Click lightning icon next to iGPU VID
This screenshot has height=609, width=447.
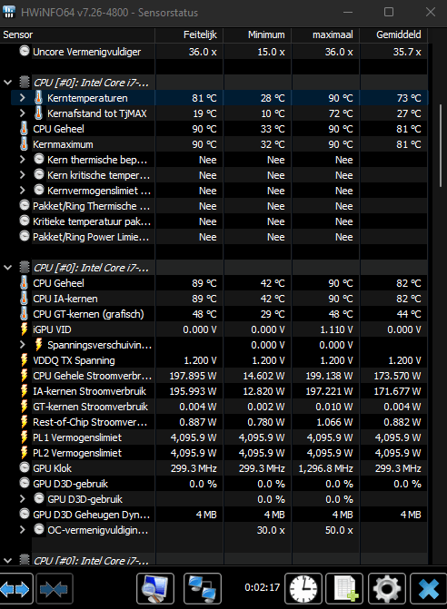[25, 329]
